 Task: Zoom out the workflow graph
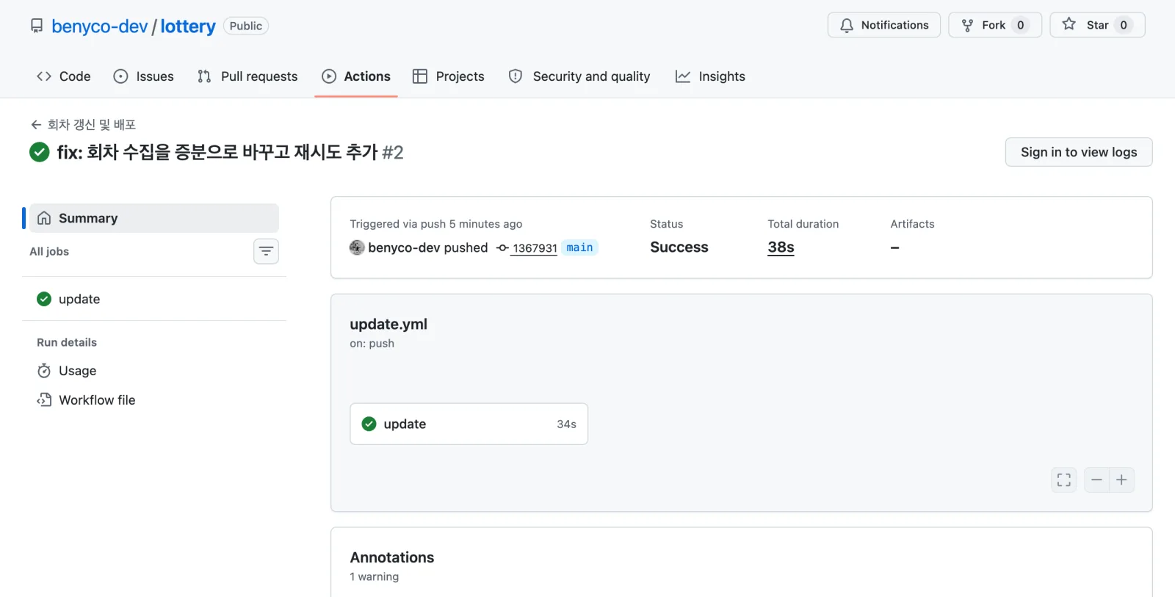coord(1096,480)
